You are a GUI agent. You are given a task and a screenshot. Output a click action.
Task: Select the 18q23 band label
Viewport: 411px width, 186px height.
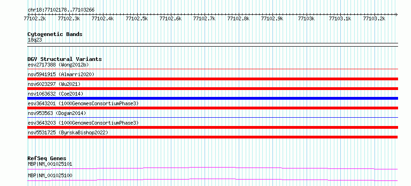35,40
